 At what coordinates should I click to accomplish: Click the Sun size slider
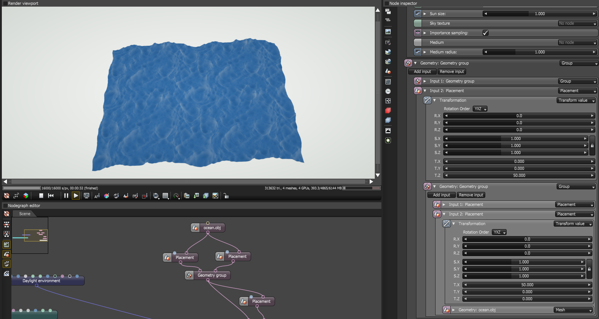pyautogui.click(x=539, y=14)
